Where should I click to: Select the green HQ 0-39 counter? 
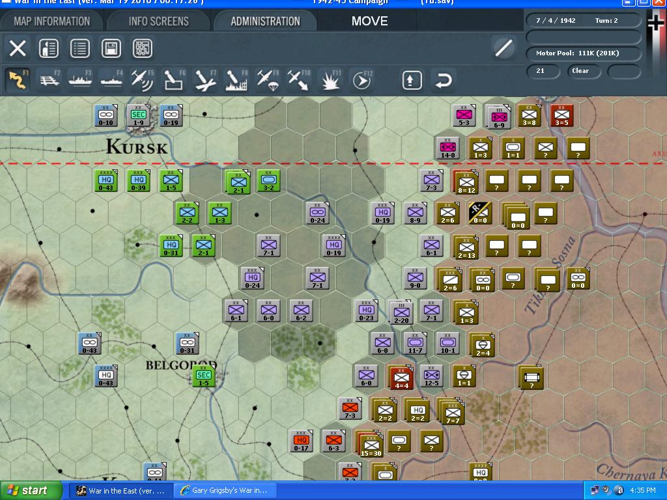click(x=138, y=181)
